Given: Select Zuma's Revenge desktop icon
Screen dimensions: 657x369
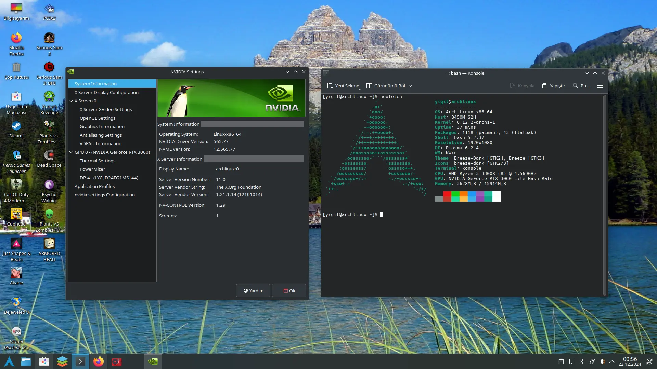Looking at the screenshot, I should 49,103.
